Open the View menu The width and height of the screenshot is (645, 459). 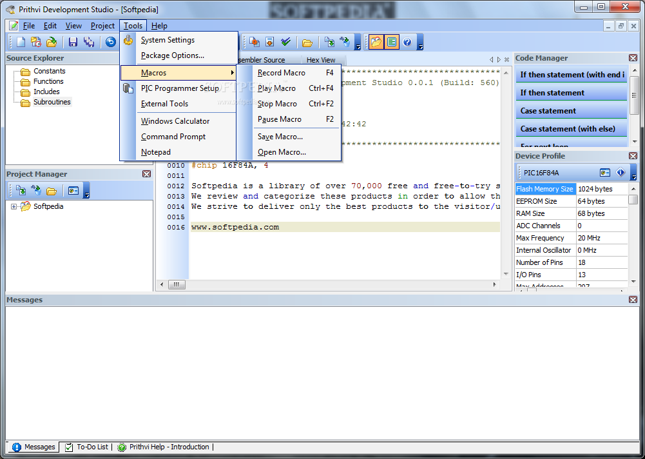[x=73, y=26]
